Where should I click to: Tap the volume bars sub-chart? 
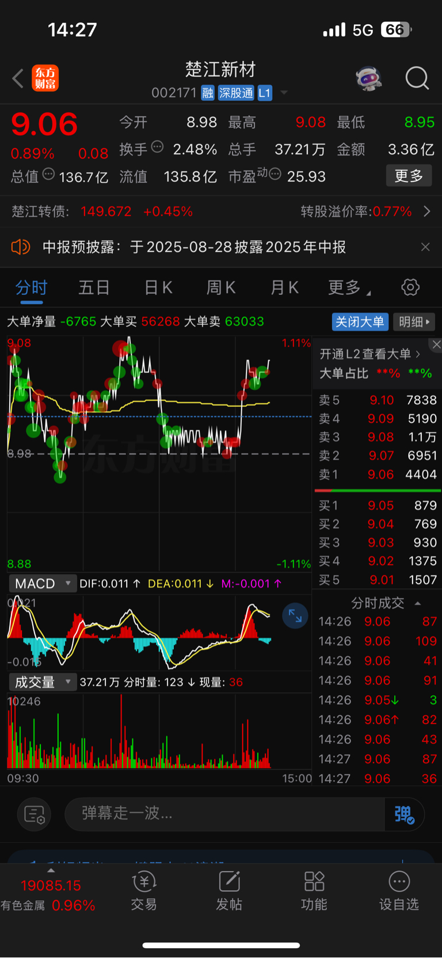pos(159,732)
